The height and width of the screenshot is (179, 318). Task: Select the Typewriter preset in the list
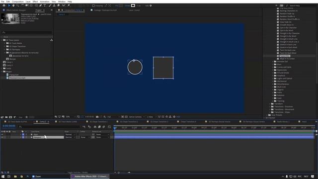pyautogui.click(x=285, y=56)
